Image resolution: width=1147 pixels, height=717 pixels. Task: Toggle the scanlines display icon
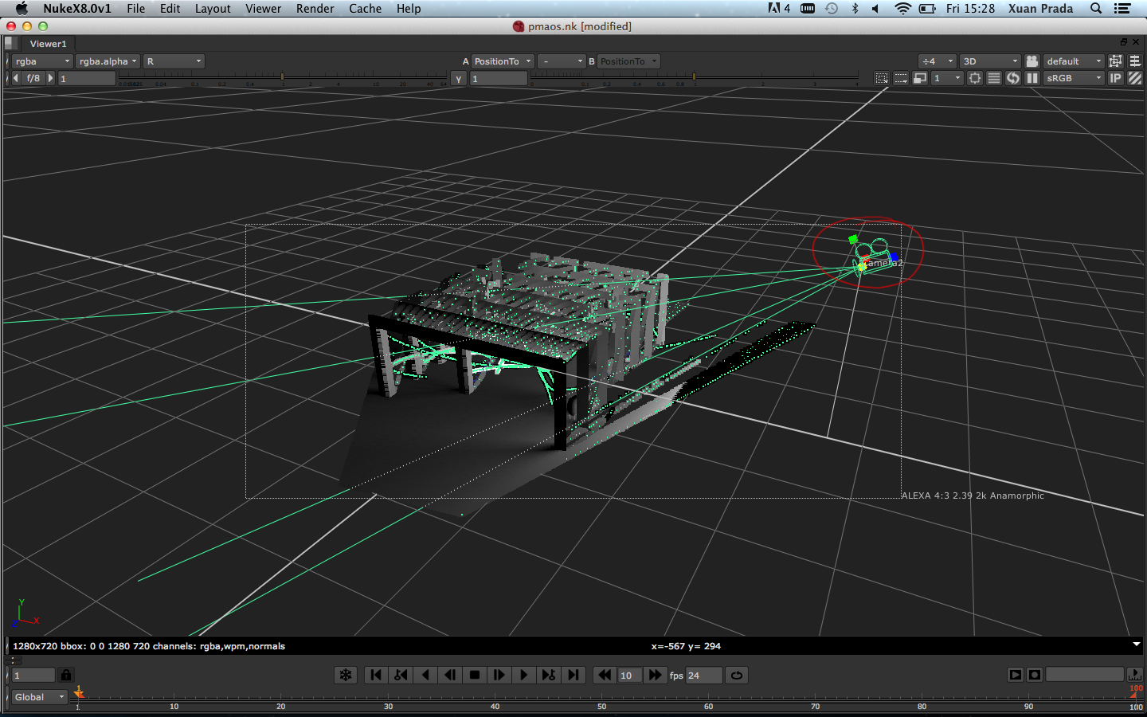pyautogui.click(x=994, y=78)
